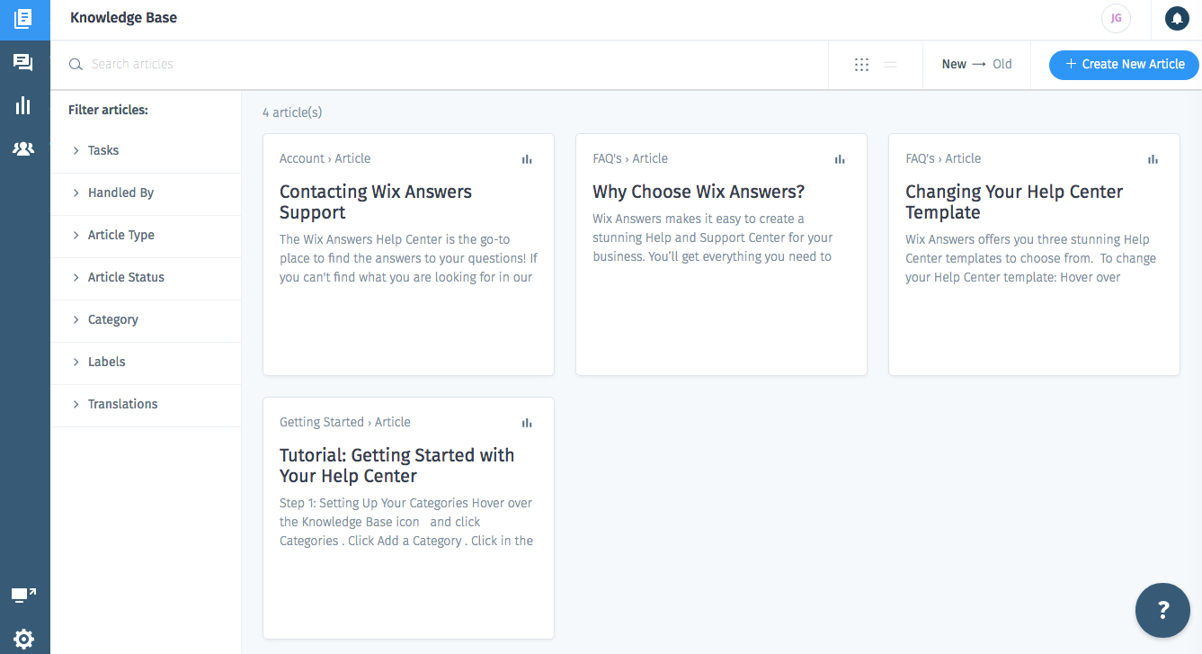Screen dimensions: 1202x654
Task: View stats icon on Changing Your Help Center Template
Action: point(1153,159)
